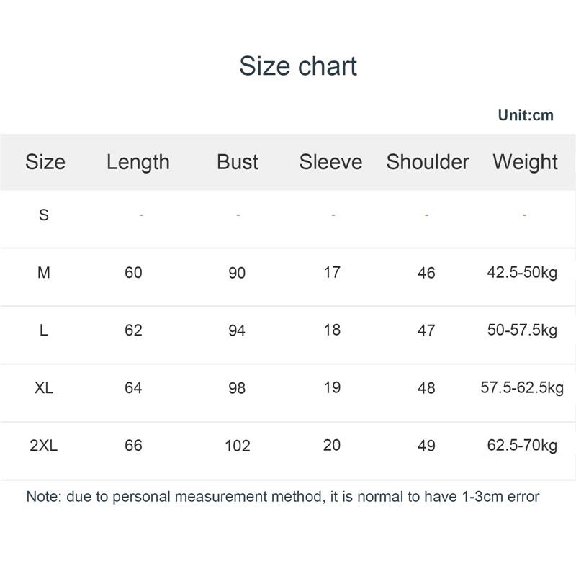
Task: Click the 42.5-50kg weight cell
Action: click(x=522, y=273)
